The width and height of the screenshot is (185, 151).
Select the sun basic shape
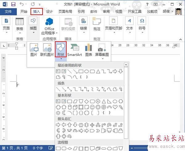pos(58,113)
